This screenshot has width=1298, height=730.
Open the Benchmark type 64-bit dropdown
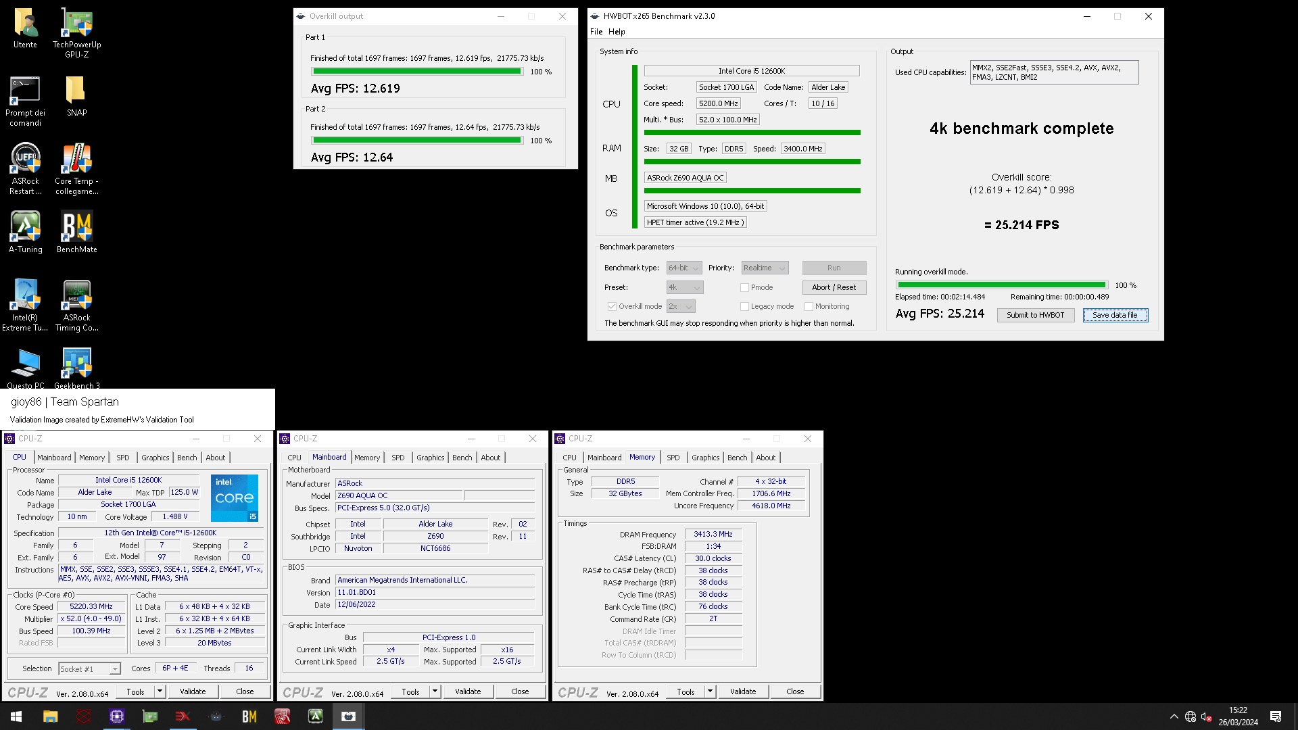coord(684,268)
